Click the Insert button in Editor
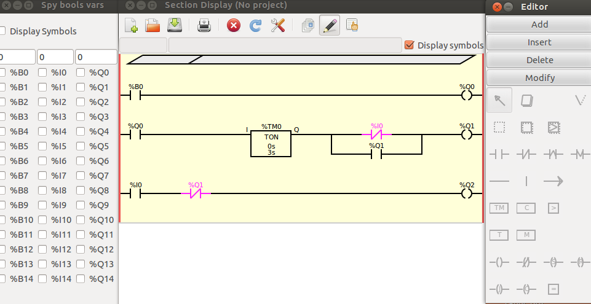 click(539, 42)
